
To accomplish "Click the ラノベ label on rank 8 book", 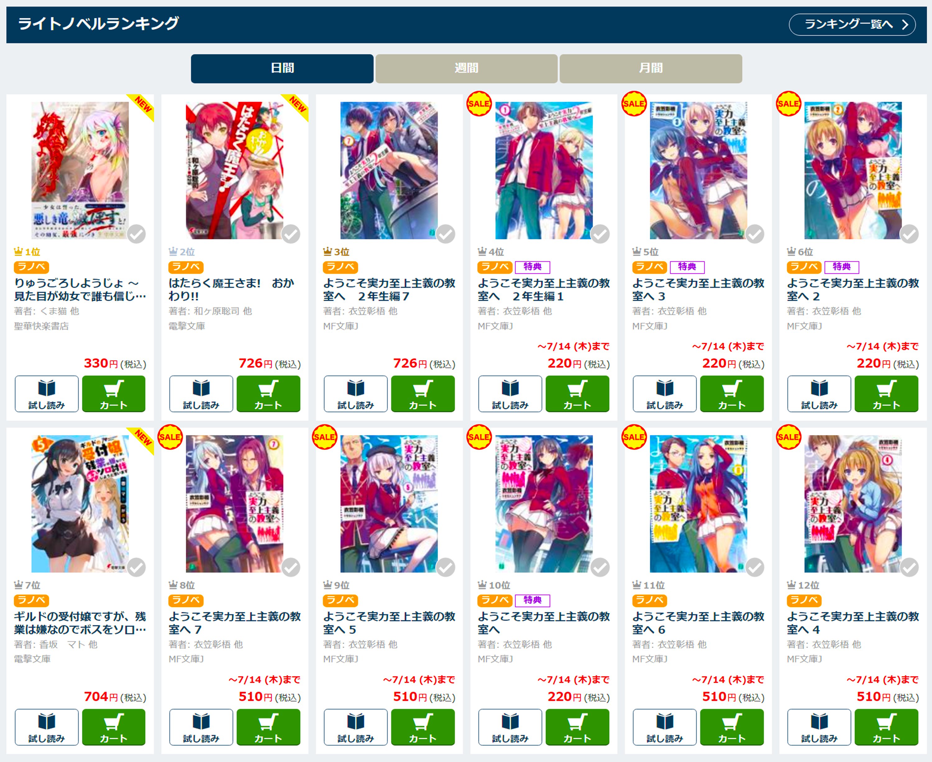I will (186, 600).
